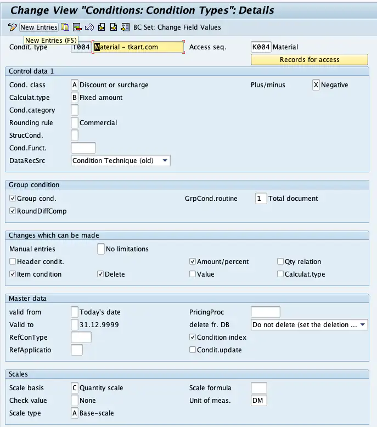Viewport: 377px width, 427px height.
Task: Click the New Entries button
Action: (x=39, y=27)
